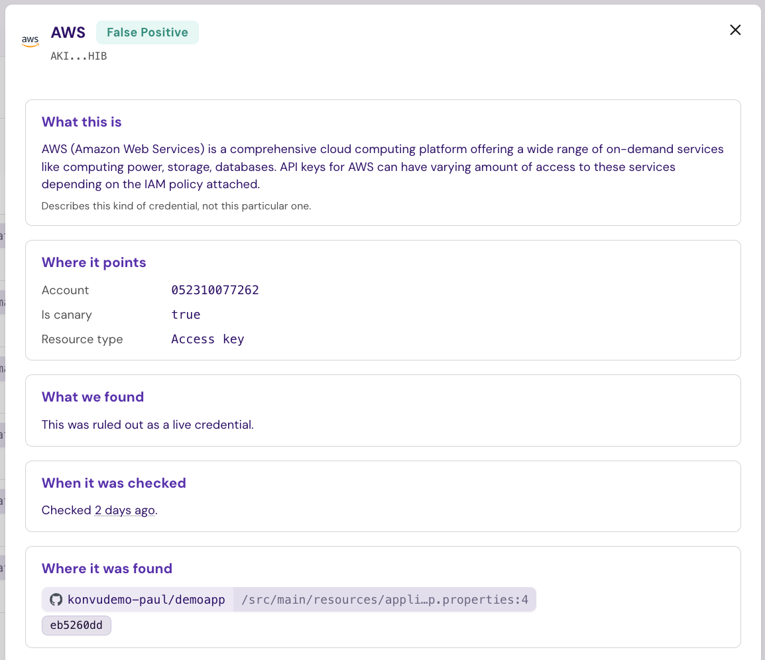Screen dimensions: 765x660
Task: Click 'This was ruled out as a live credential.'
Action: pos(147,425)
